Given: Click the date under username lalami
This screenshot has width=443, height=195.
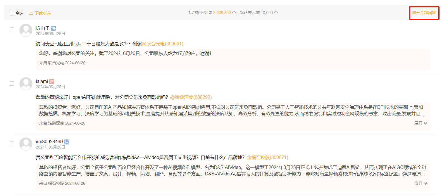Looking at the screenshot, I should click(50, 87).
